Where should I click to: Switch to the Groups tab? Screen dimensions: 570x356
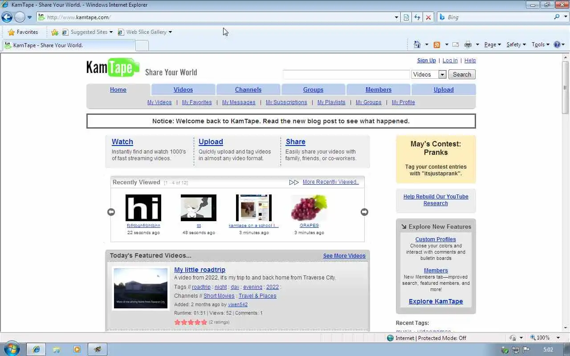coord(313,89)
